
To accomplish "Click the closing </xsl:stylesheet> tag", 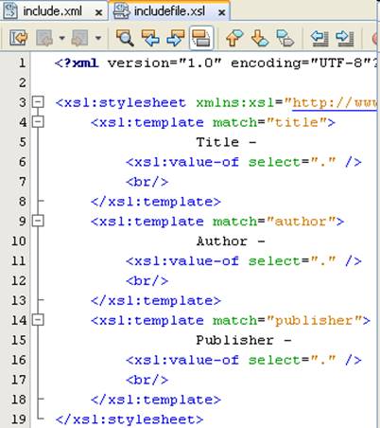I will 130,419.
